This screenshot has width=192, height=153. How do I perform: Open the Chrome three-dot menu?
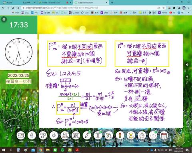coord(189,8)
